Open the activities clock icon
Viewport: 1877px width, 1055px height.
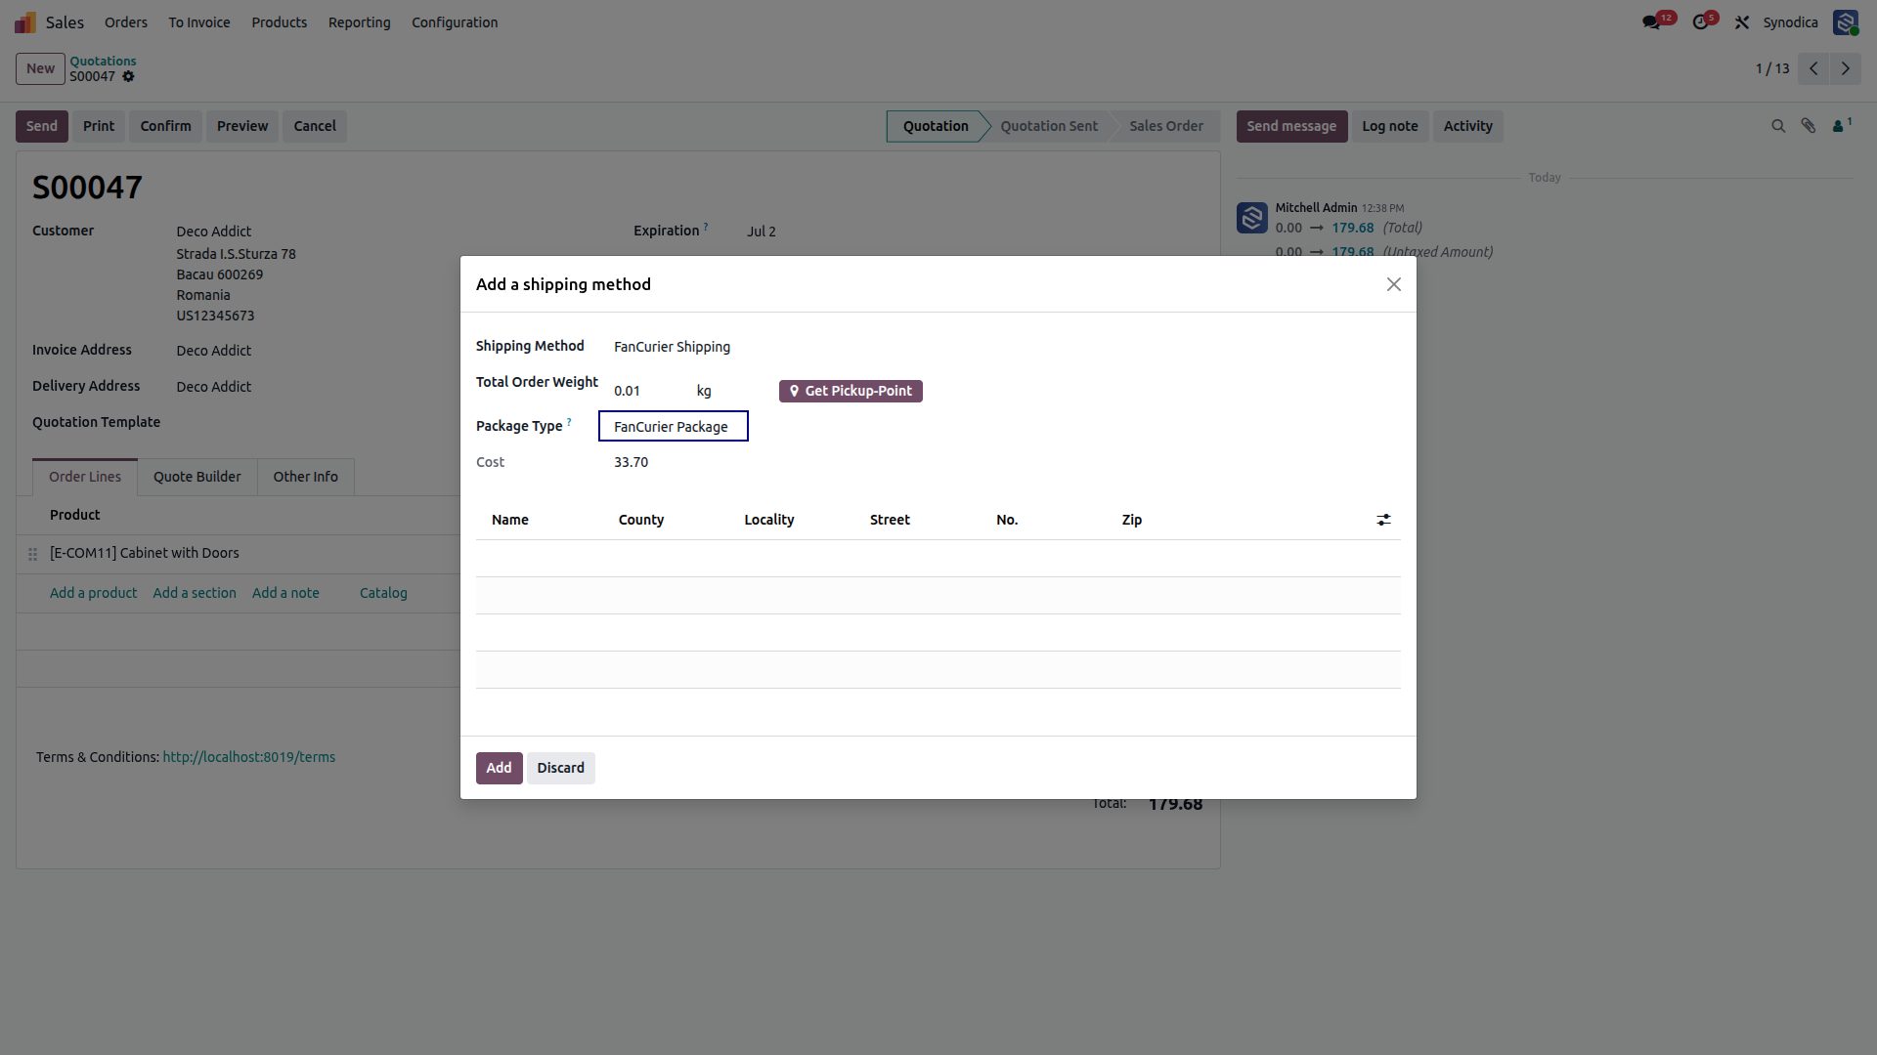[x=1701, y=21]
